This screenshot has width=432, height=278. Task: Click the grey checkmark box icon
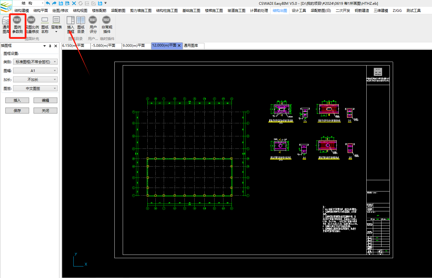pos(94,3)
